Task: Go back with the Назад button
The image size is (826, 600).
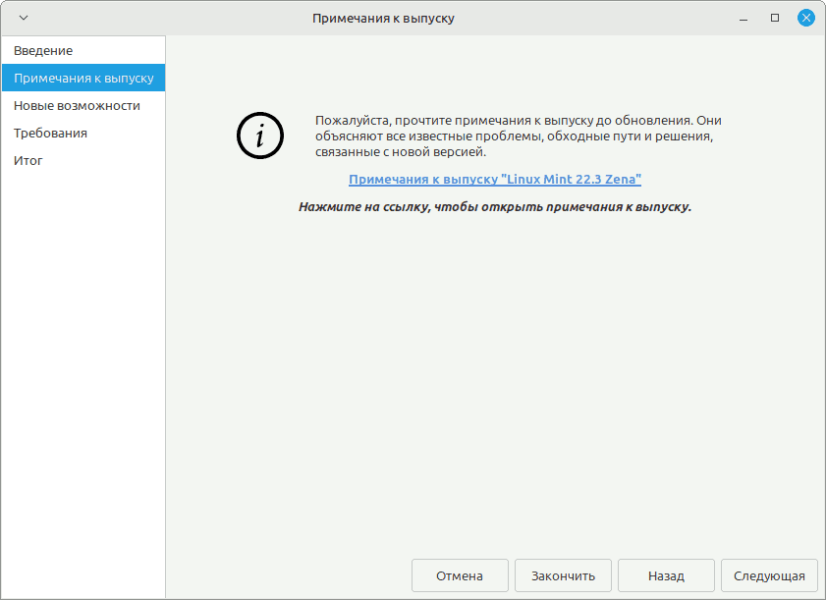Action: click(666, 575)
